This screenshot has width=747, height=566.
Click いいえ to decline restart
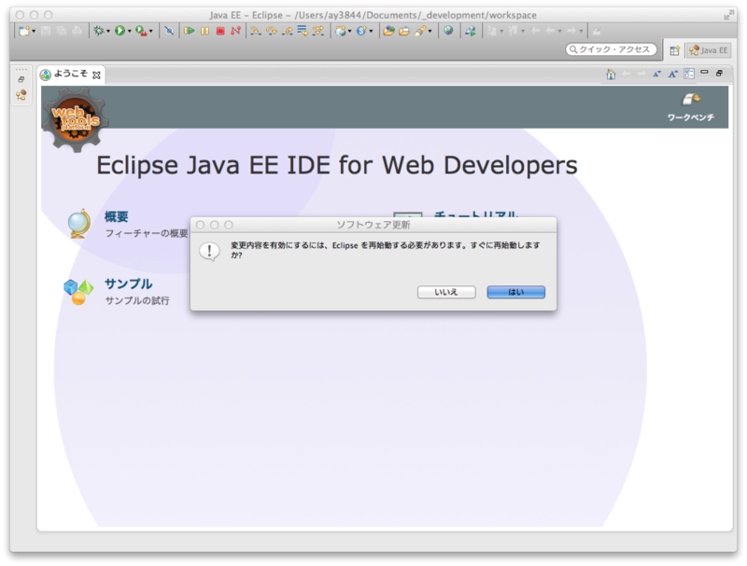click(446, 292)
